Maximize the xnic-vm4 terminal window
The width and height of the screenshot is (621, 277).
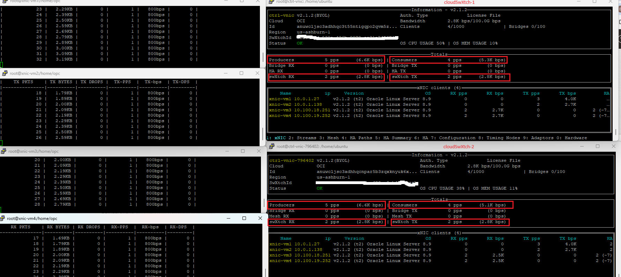pyautogui.click(x=244, y=218)
